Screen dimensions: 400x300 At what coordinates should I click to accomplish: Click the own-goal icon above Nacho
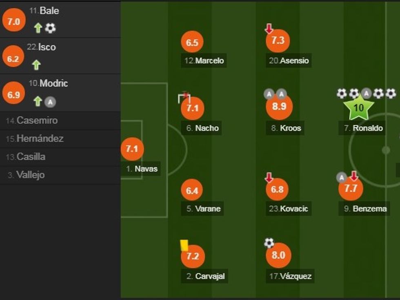184,98
